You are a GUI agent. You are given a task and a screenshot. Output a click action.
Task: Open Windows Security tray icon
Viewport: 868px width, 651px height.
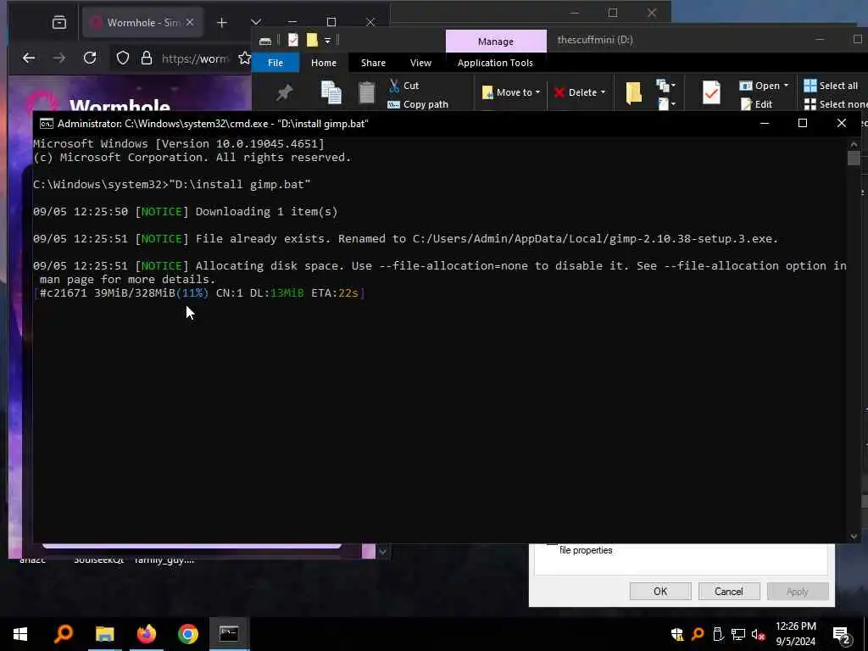[x=676, y=634]
